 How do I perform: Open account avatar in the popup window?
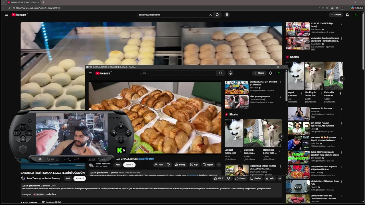click(x=279, y=73)
